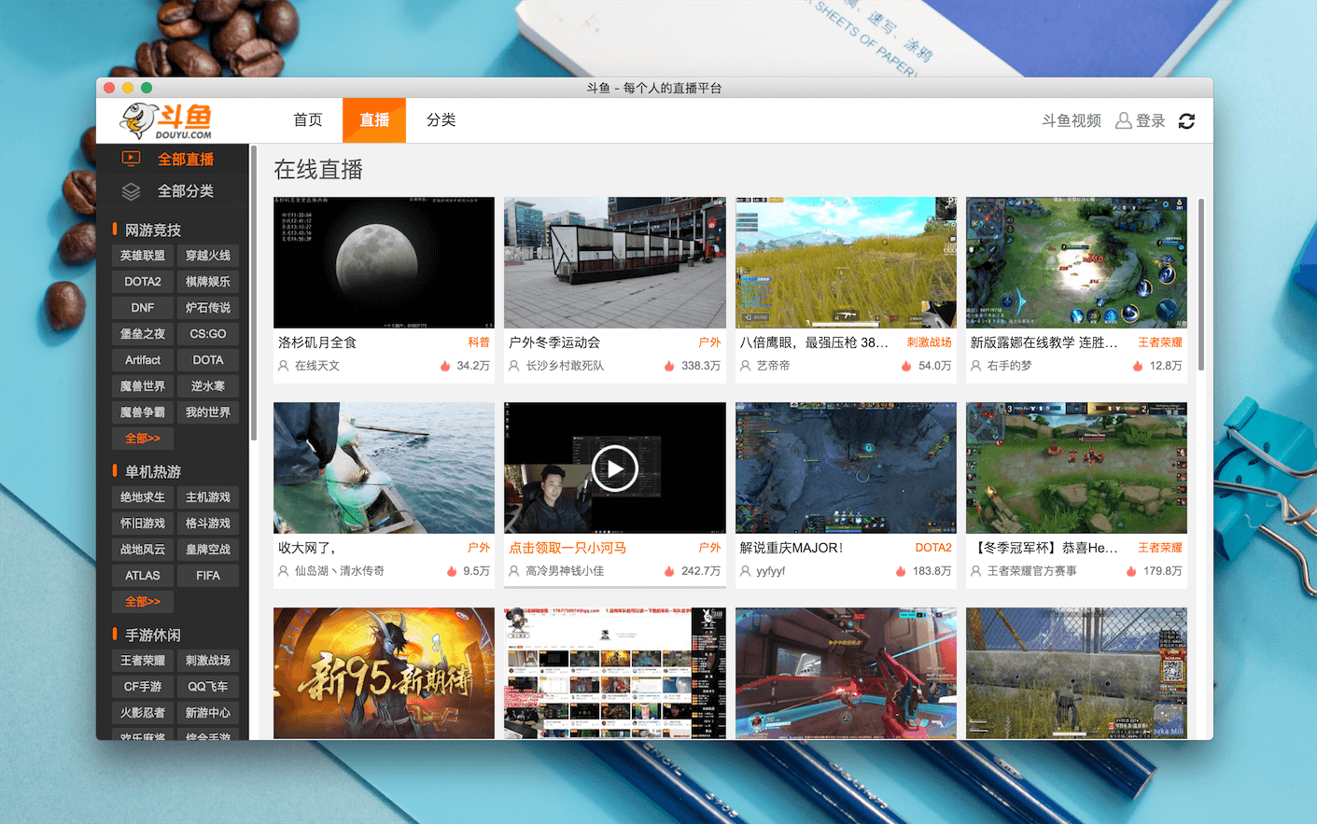Click flame icon beside 34.2万
This screenshot has width=1317, height=824.
pos(445,366)
